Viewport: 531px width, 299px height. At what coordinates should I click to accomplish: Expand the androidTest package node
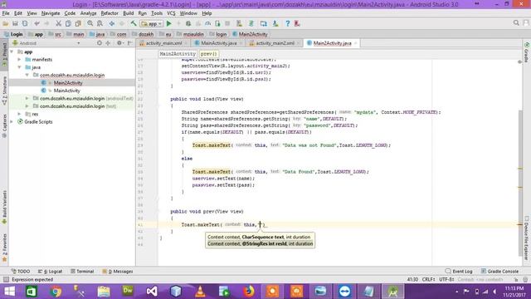(27, 98)
